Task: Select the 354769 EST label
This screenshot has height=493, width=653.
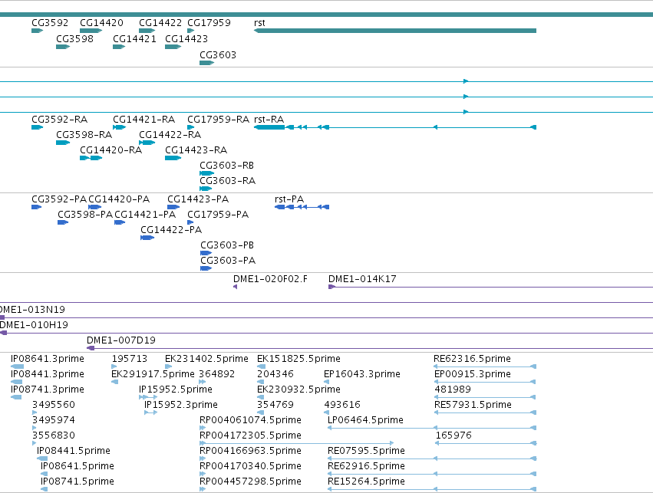Action: 275,406
